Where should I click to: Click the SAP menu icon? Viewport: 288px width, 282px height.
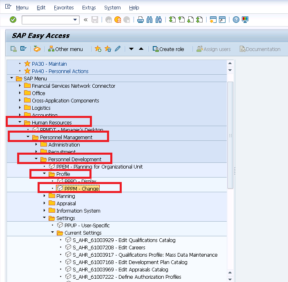click(x=23, y=49)
